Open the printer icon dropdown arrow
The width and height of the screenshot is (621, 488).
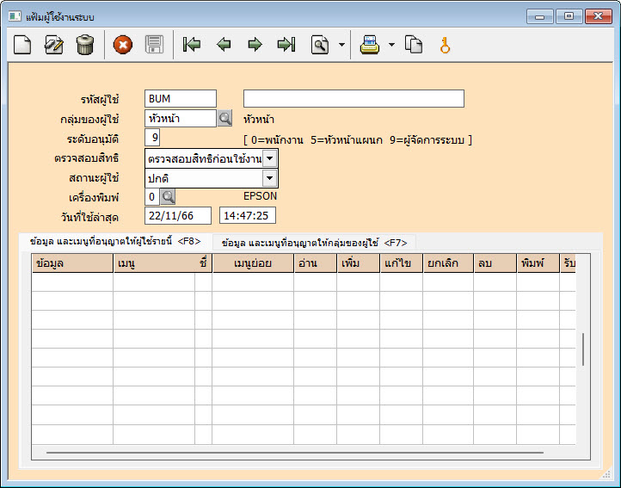pos(391,45)
